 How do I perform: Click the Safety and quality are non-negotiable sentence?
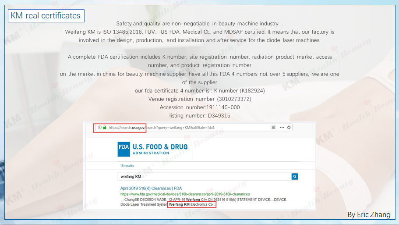pyautogui.click(x=200, y=23)
